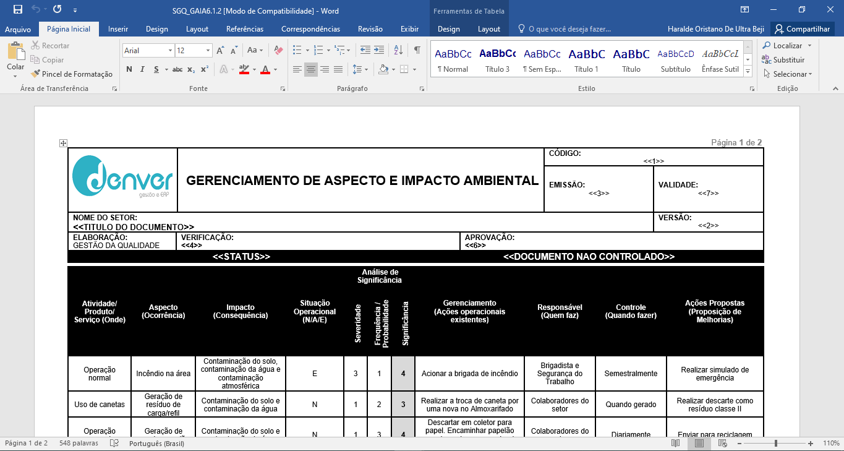
Task: Open the 548 palavras word count
Action: (79, 444)
